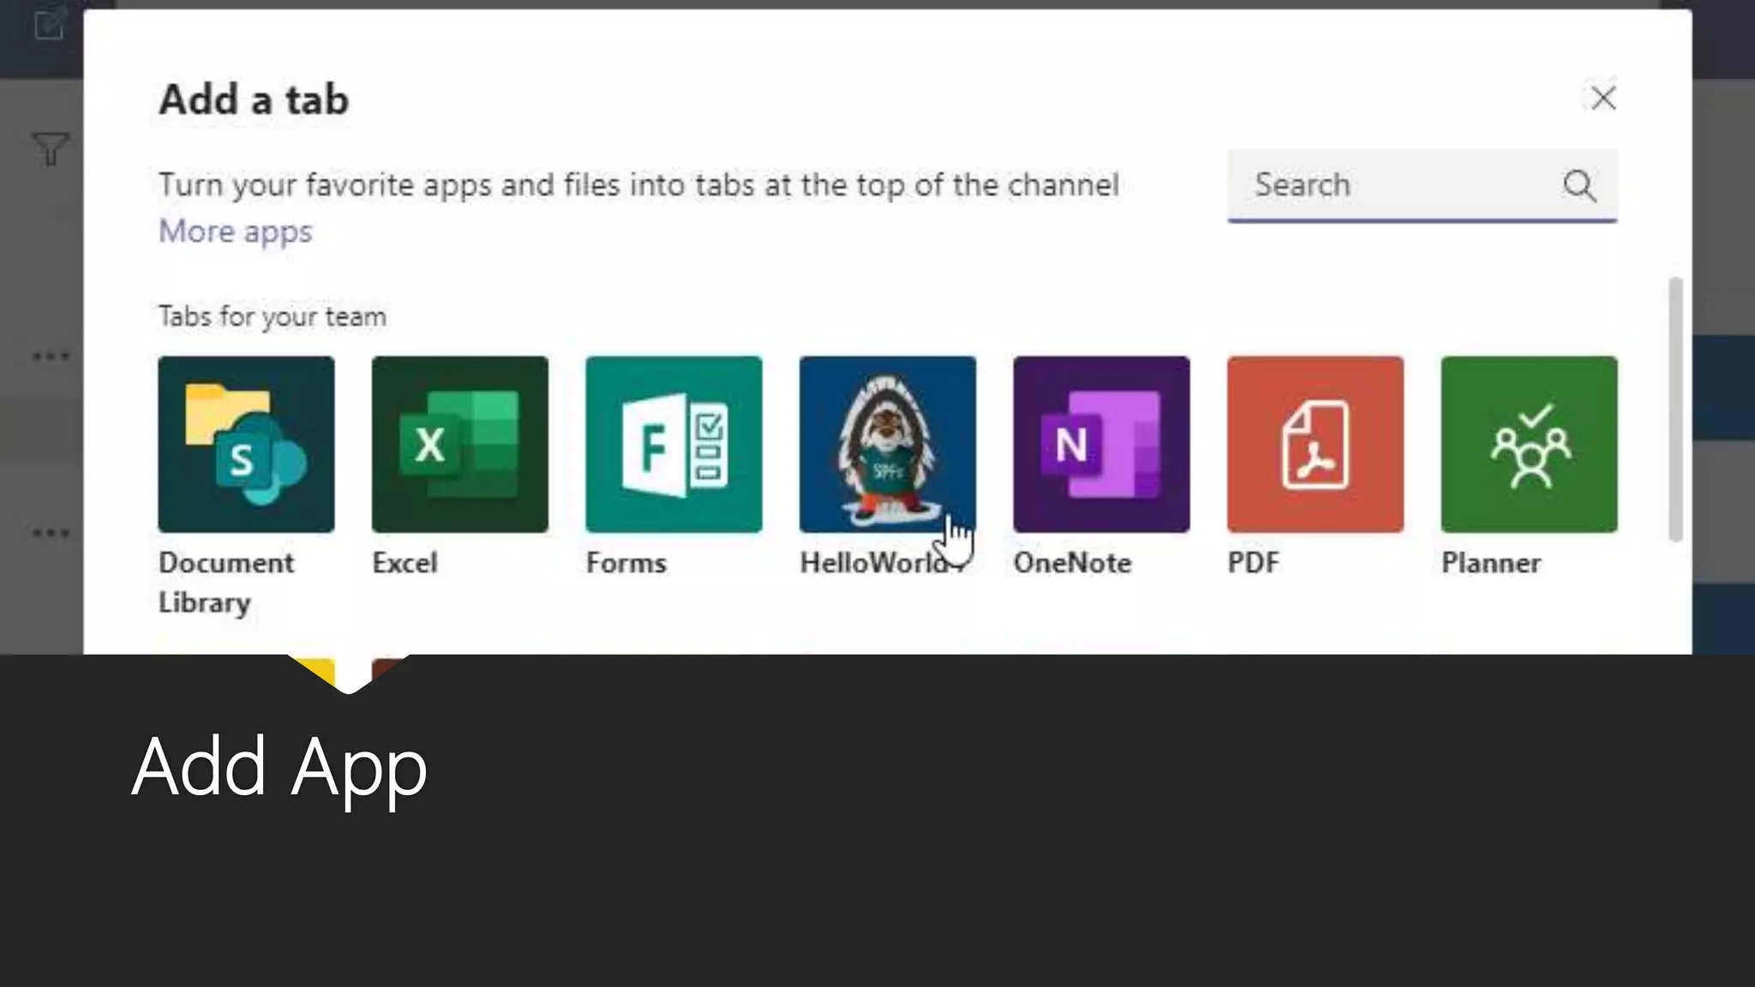
Task: Pick the HelloWorld custom app
Action: pyautogui.click(x=888, y=445)
